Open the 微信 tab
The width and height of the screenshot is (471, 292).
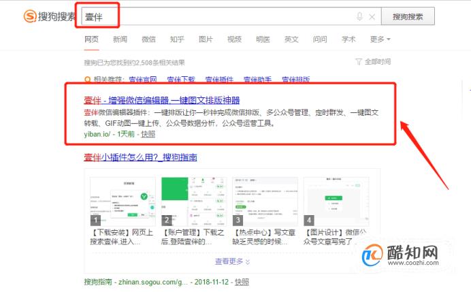(x=148, y=39)
